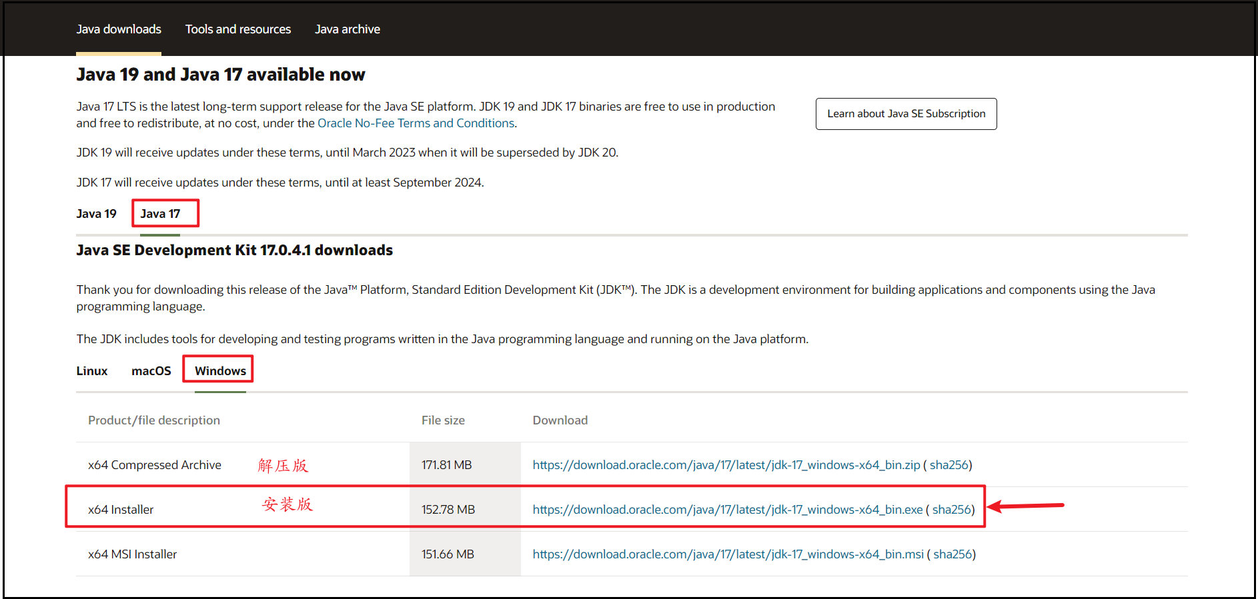The height and width of the screenshot is (599, 1258).
Task: Switch to the Java 17 tab
Action: click(x=160, y=214)
